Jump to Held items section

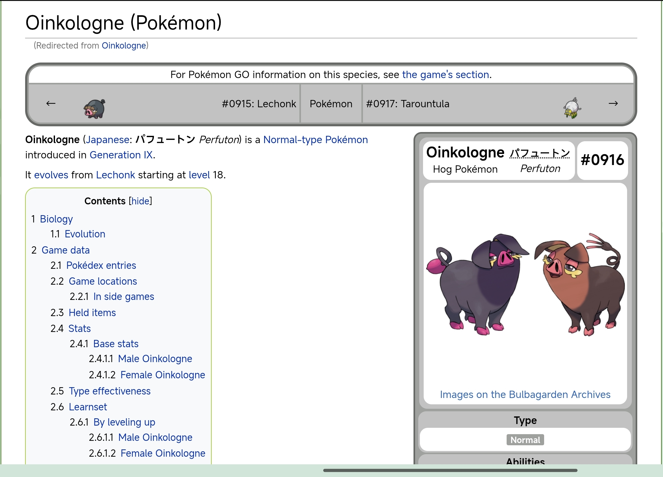click(x=92, y=313)
